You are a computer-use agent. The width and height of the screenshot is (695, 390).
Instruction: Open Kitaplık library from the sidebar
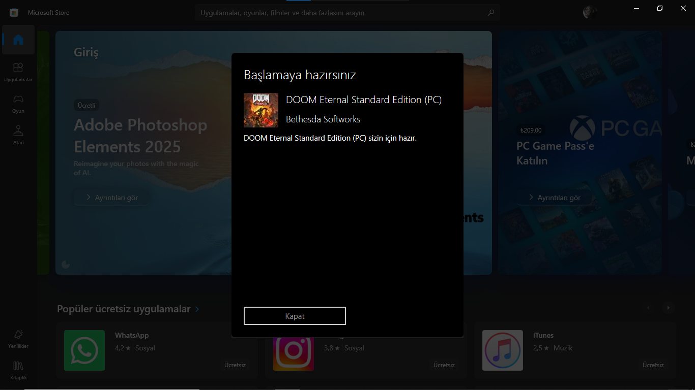point(18,370)
